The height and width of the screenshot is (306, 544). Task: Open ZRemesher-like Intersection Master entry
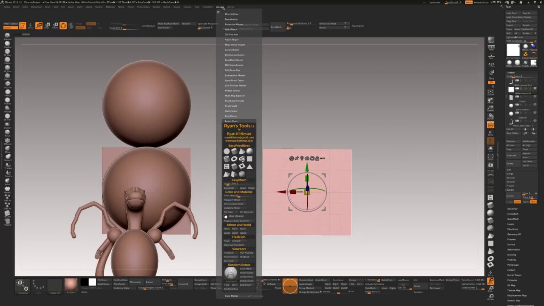pos(235,75)
